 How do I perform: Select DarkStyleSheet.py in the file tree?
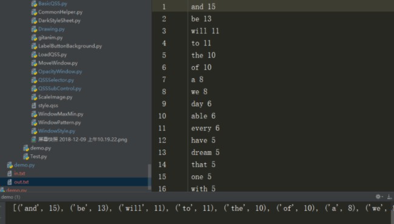59,21
